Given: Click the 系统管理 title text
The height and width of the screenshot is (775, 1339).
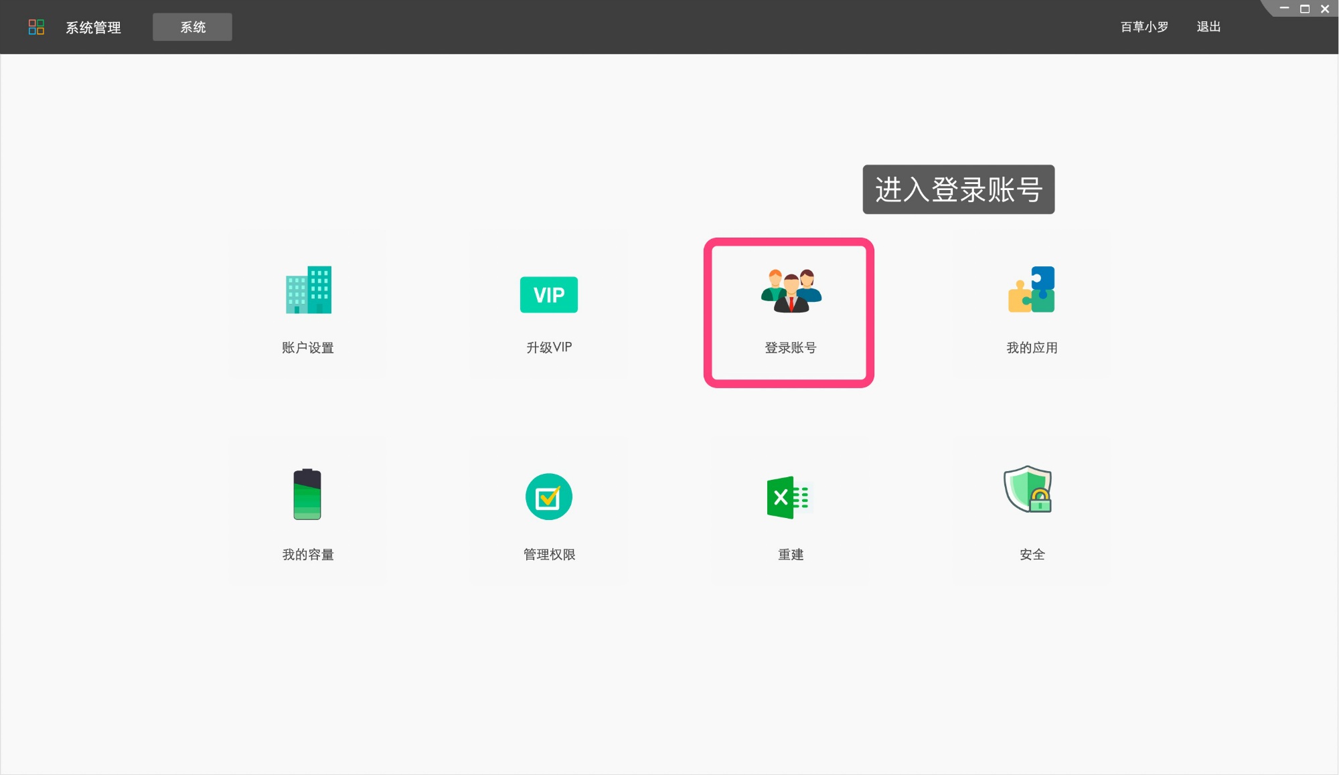Looking at the screenshot, I should tap(93, 27).
